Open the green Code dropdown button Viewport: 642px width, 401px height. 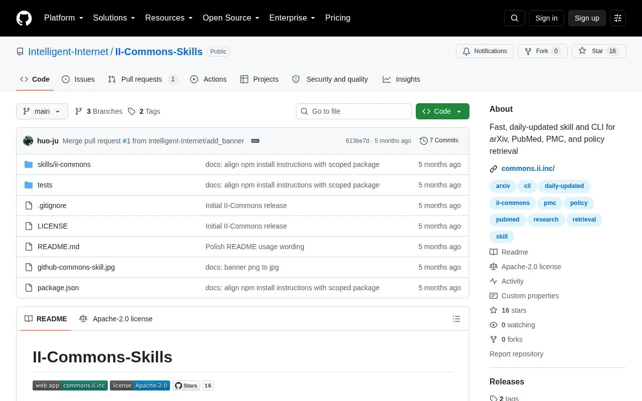click(x=442, y=111)
